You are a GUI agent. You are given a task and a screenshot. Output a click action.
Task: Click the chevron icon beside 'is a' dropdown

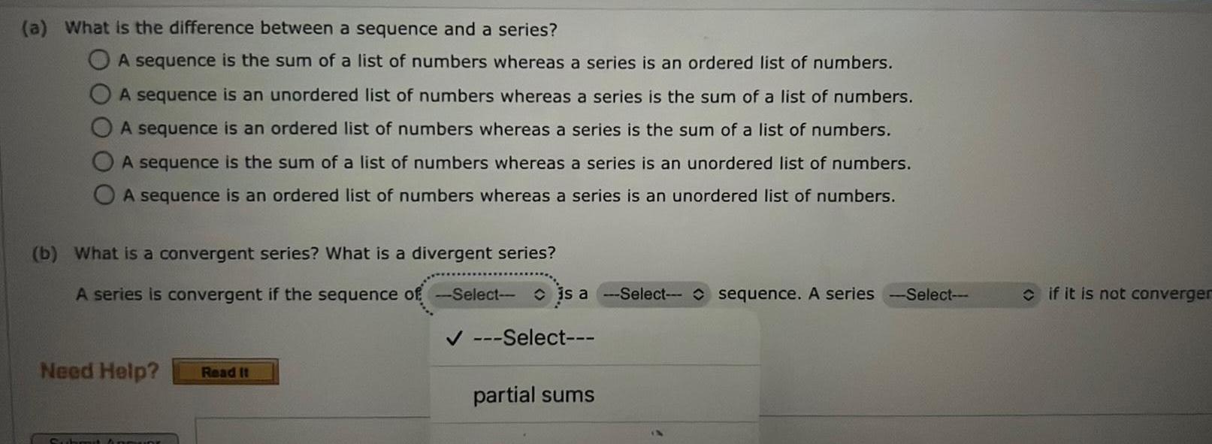[696, 294]
